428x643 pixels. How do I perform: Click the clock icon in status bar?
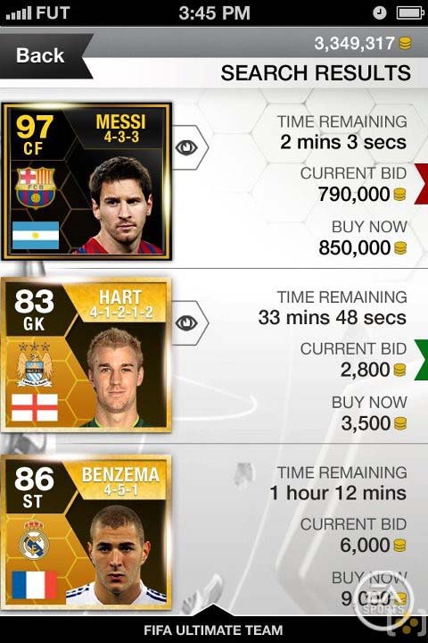(380, 13)
